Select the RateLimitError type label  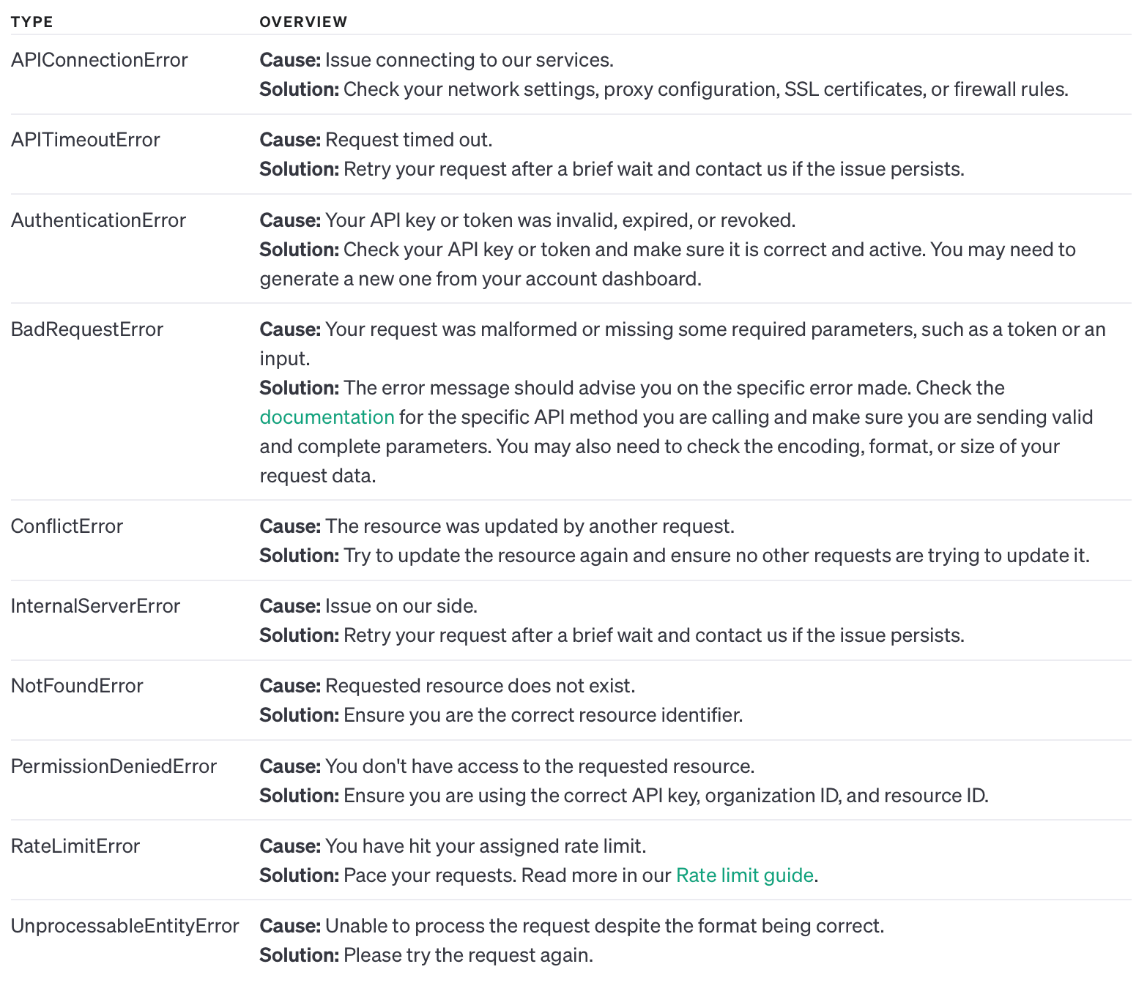tap(75, 846)
